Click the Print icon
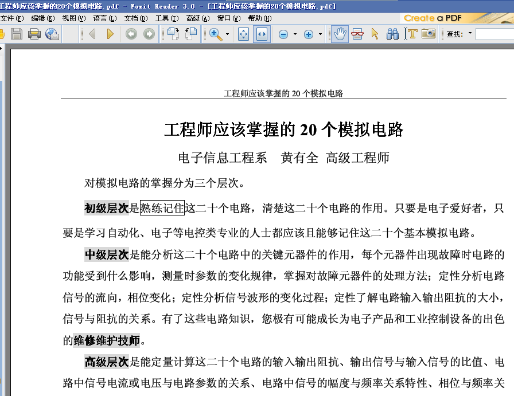 pyautogui.click(x=34, y=34)
